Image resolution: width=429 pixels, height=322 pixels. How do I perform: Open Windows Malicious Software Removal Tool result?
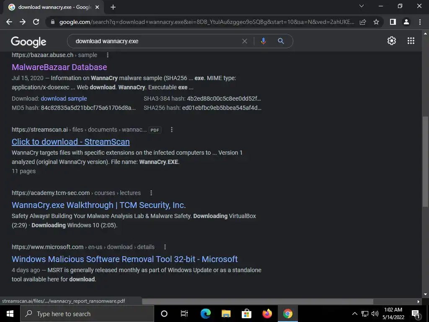click(125, 259)
